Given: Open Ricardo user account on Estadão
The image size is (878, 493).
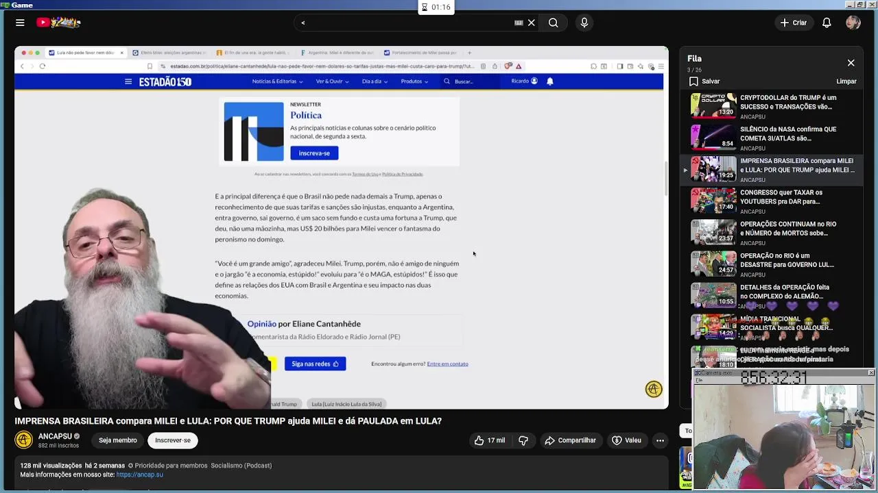Looking at the screenshot, I should pos(524,81).
